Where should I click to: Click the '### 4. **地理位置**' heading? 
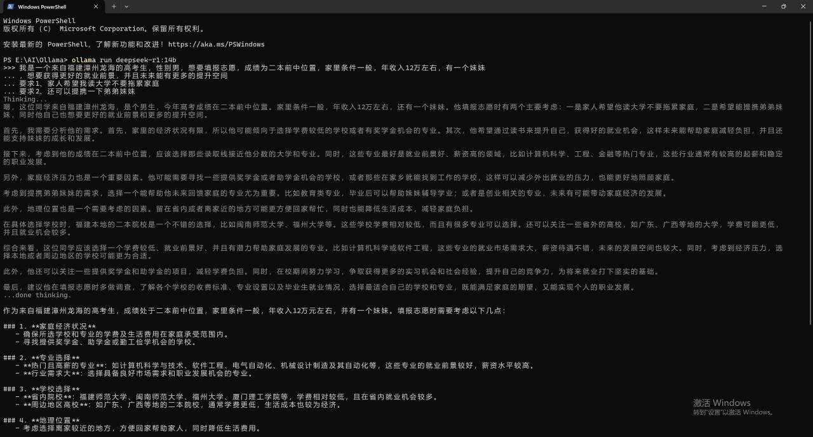point(41,420)
